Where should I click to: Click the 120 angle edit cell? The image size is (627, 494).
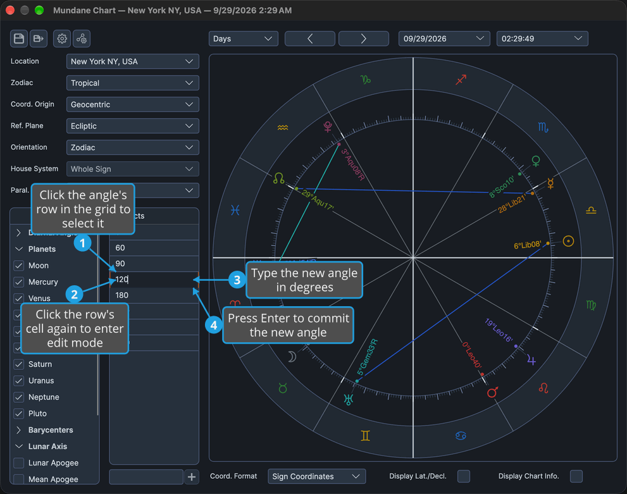point(154,280)
